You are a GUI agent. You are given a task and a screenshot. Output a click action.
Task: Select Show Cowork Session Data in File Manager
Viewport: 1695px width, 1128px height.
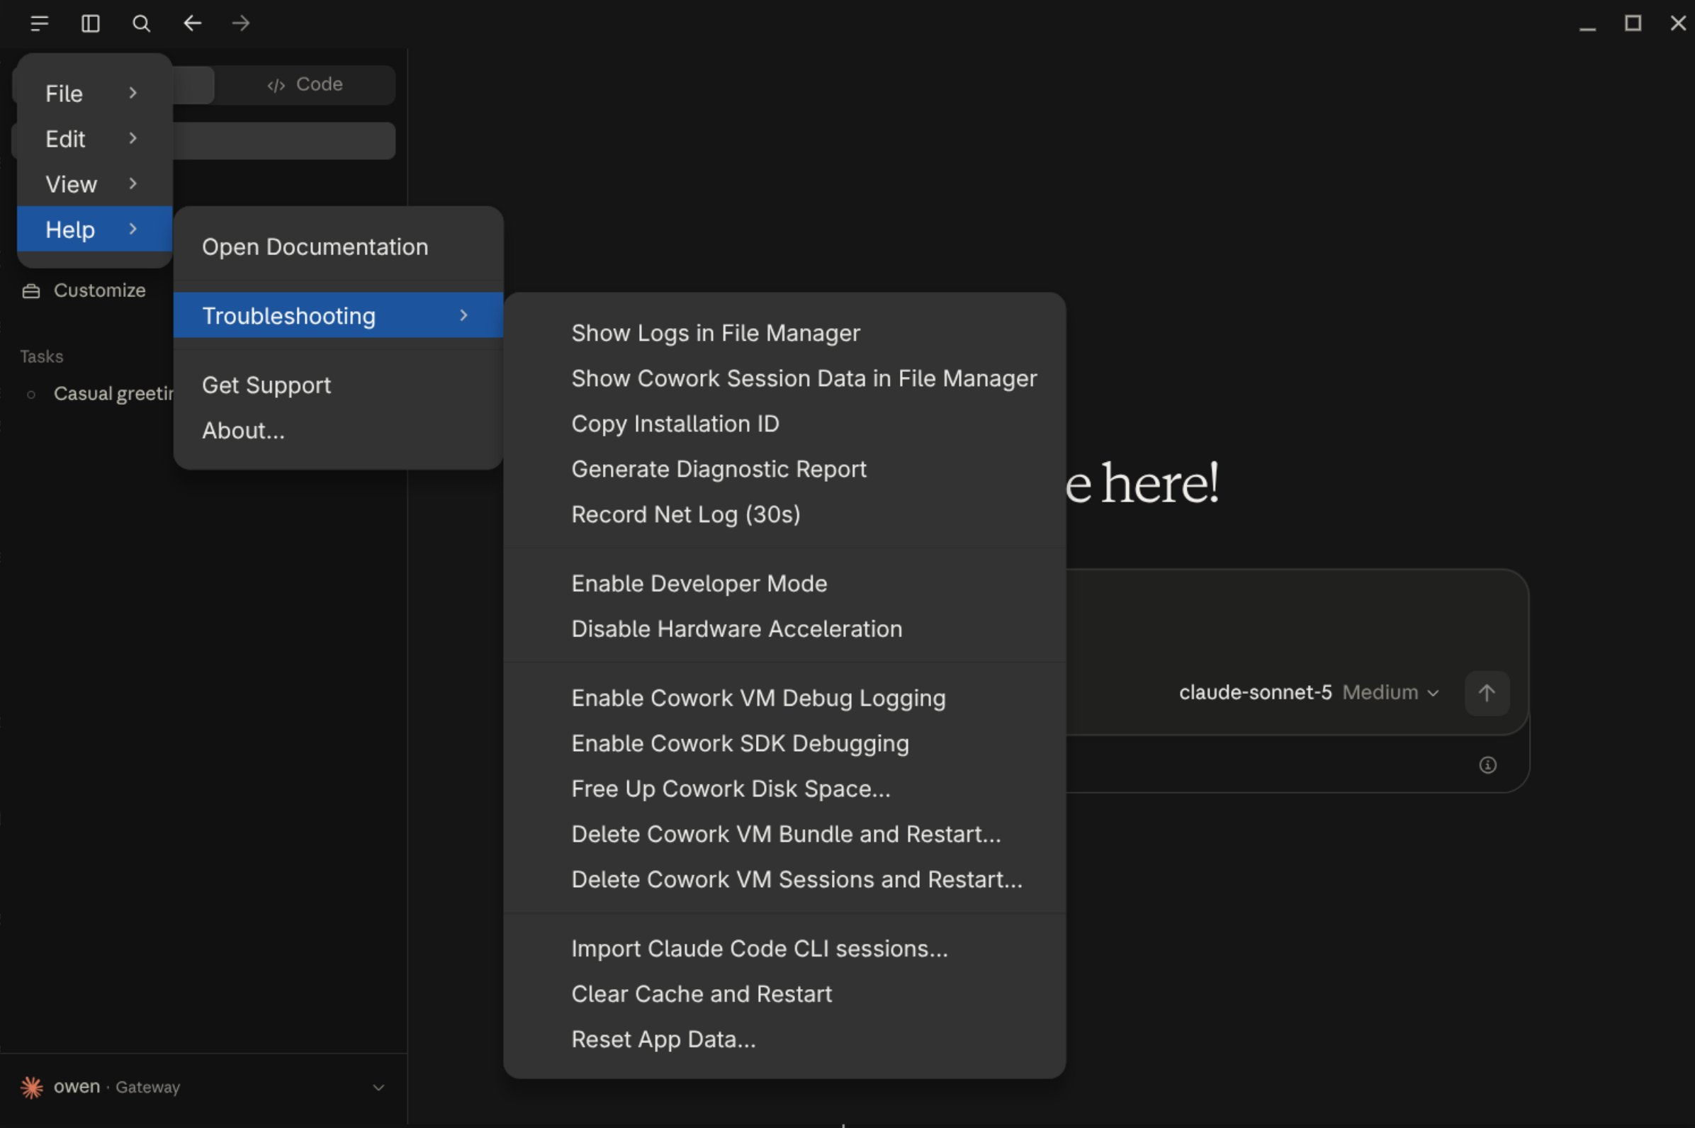pyautogui.click(x=784, y=378)
